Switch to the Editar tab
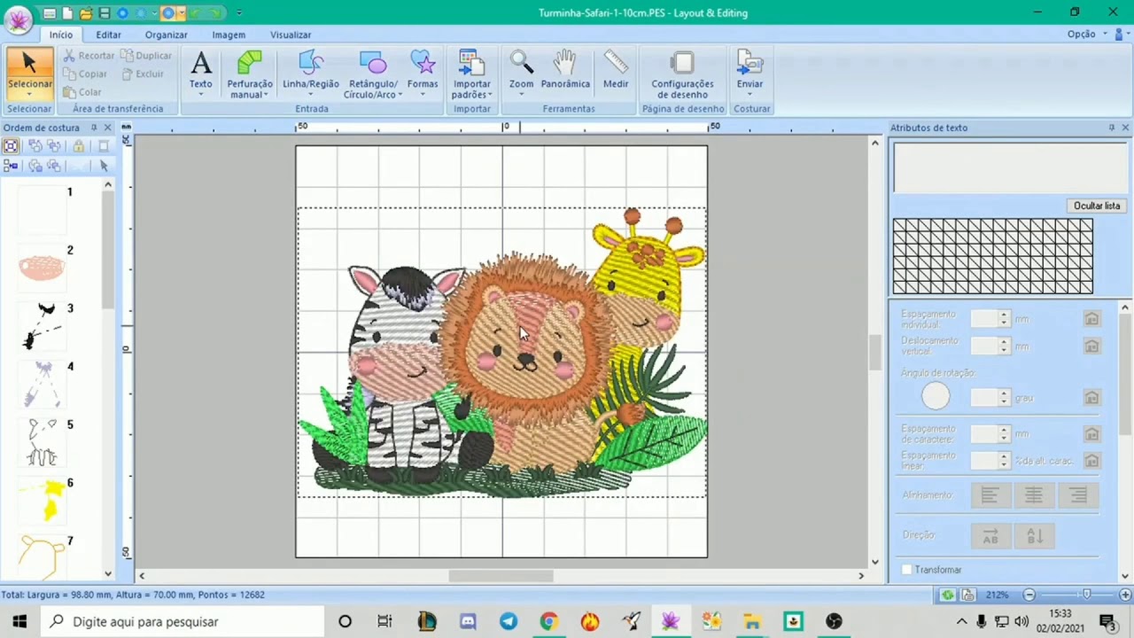Image resolution: width=1134 pixels, height=638 pixels. pyautogui.click(x=108, y=35)
